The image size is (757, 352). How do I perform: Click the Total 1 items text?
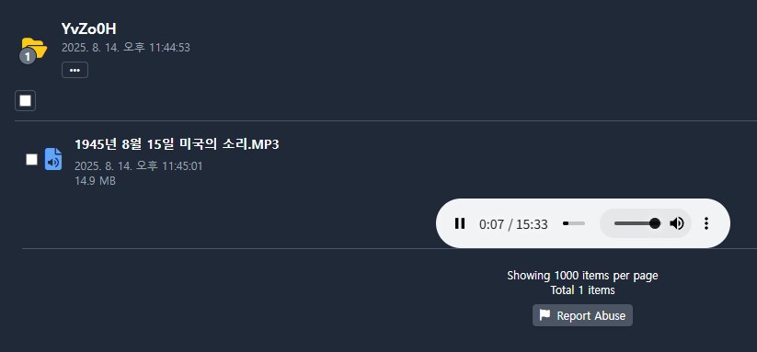click(582, 290)
